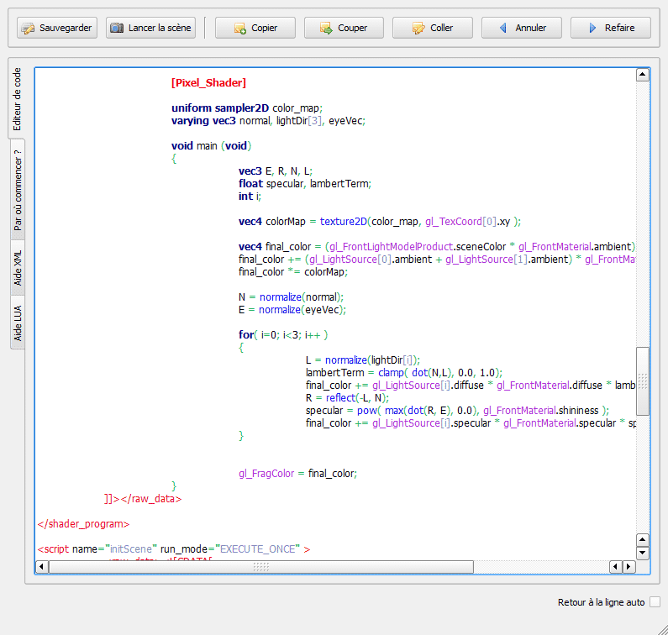Click the Copier clipboard icon
This screenshot has height=635, width=668.
[239, 29]
